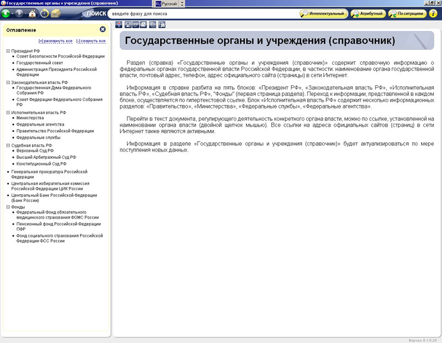Screen dimensions: 442x343
Task: Open the folders icon in top toolbar
Action: coord(56,13)
